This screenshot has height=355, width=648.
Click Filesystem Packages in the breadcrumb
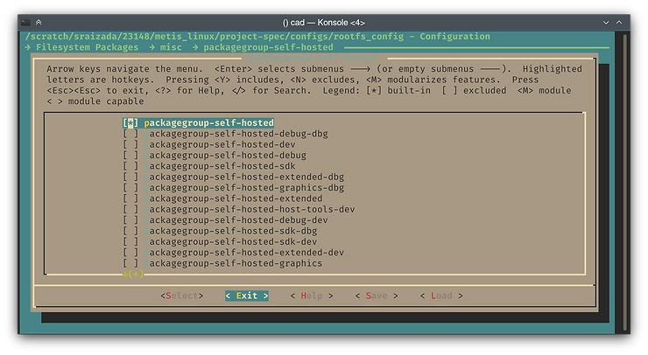pos(87,47)
